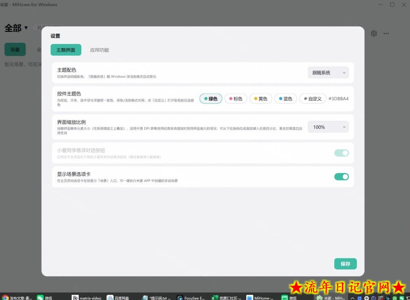Image resolution: width=410 pixels, height=300 pixels.
Task: Select the 场景 tab in main window
Action: coord(15,49)
